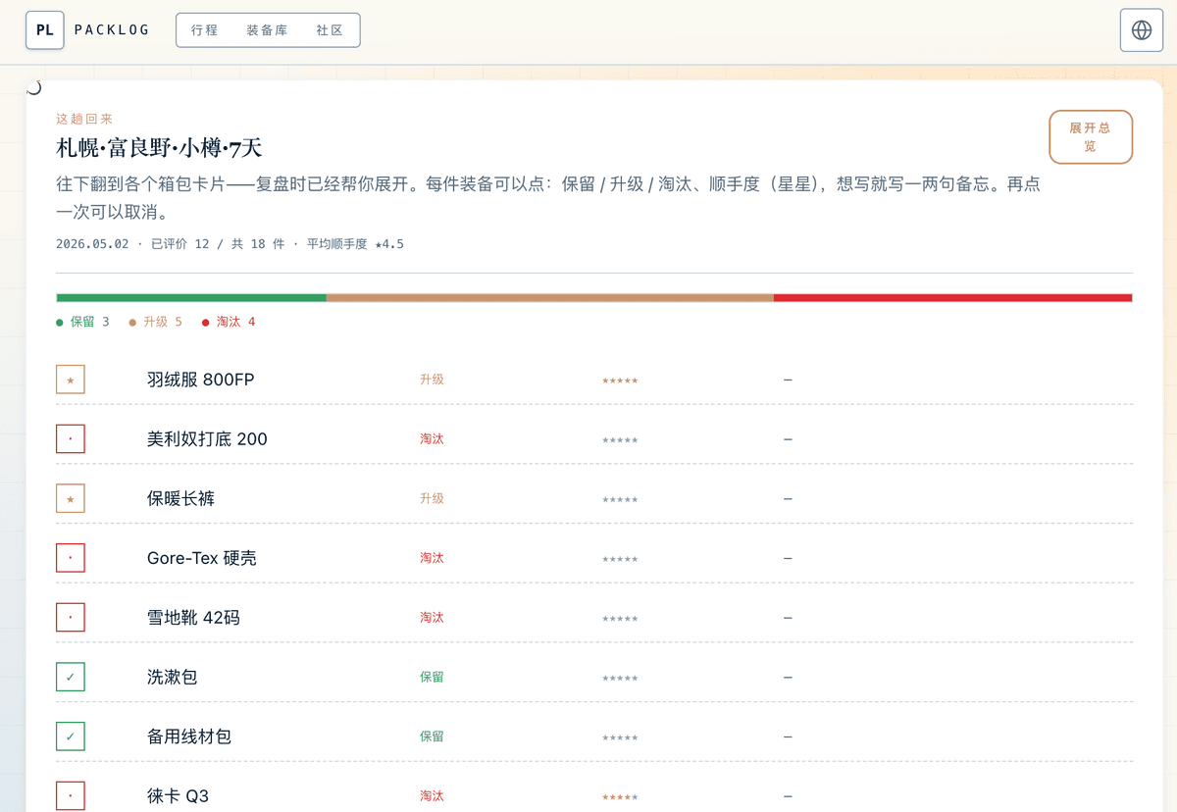Click the 淘汰 label for 徕卡 Q3
Screen dimensions: 1177x812
(x=432, y=795)
